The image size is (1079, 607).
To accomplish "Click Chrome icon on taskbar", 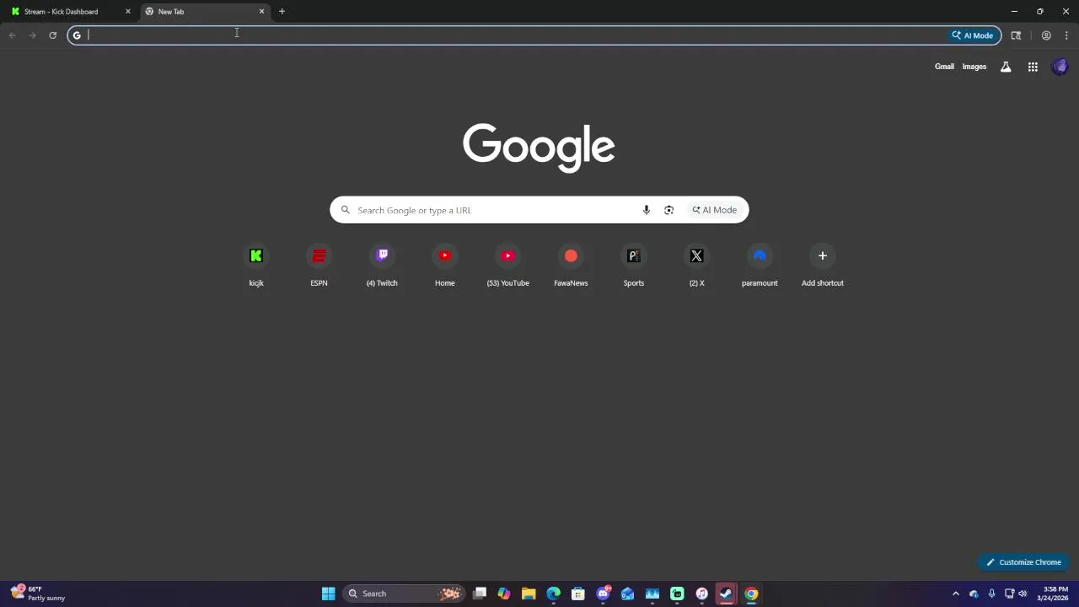I will pos(751,594).
